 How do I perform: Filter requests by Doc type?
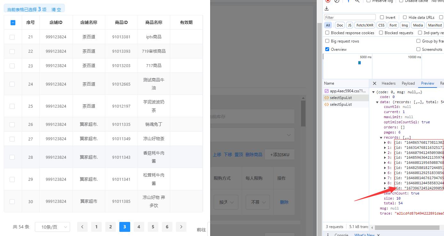(340, 25)
